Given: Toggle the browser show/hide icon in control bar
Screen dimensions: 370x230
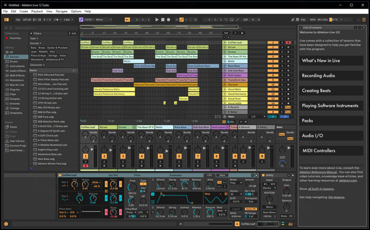Looking at the screenshot, I should 6,20.
